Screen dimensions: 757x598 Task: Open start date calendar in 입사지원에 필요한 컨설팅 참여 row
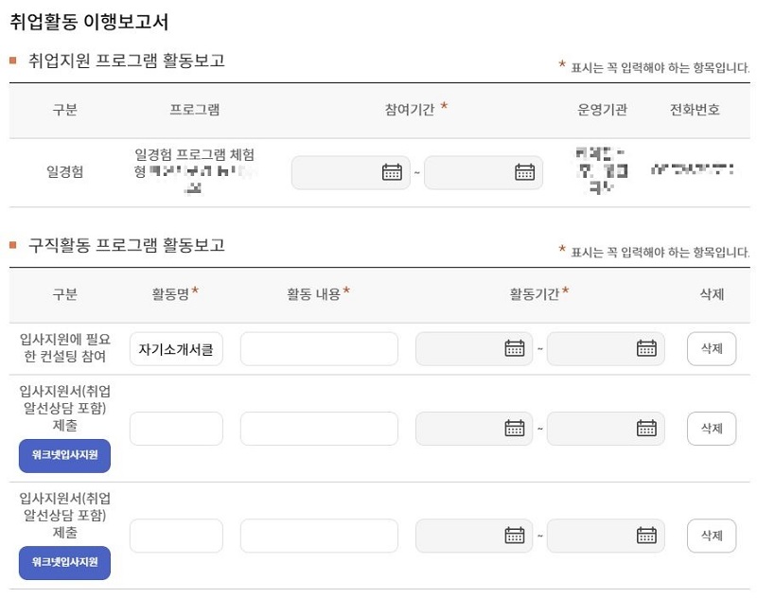(x=514, y=348)
